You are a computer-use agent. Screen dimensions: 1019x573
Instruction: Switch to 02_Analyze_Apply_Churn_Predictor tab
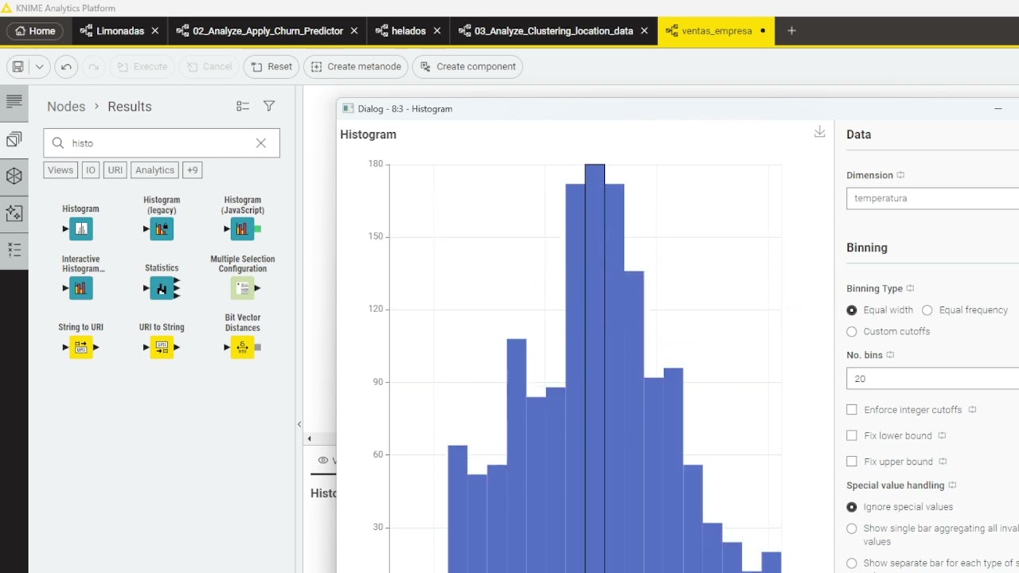coord(266,31)
